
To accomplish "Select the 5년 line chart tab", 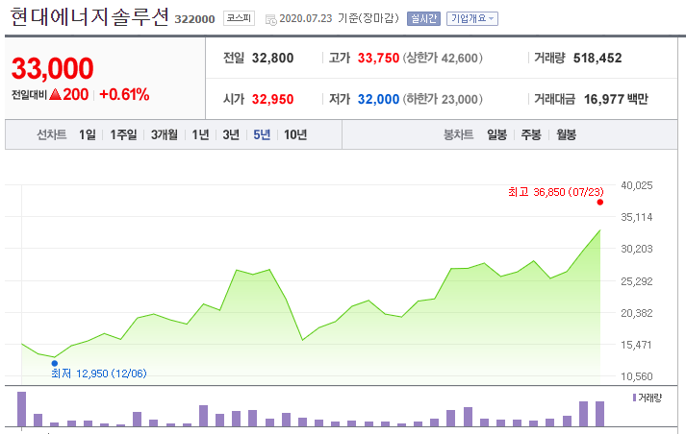I will pos(262,134).
